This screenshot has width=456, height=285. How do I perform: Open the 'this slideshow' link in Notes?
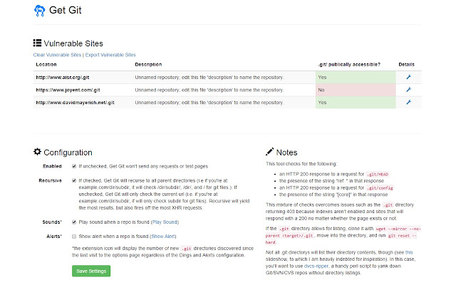pos(409,252)
